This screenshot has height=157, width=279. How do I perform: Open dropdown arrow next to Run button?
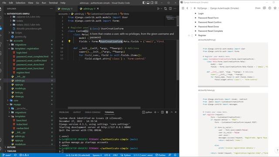161,9
